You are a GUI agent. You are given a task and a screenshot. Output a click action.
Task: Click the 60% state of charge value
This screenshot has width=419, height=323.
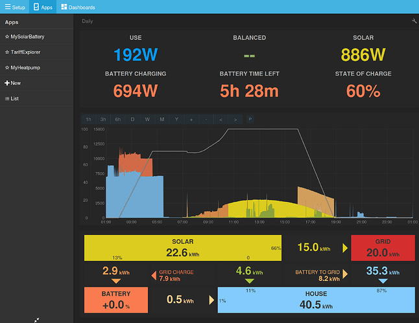(363, 91)
